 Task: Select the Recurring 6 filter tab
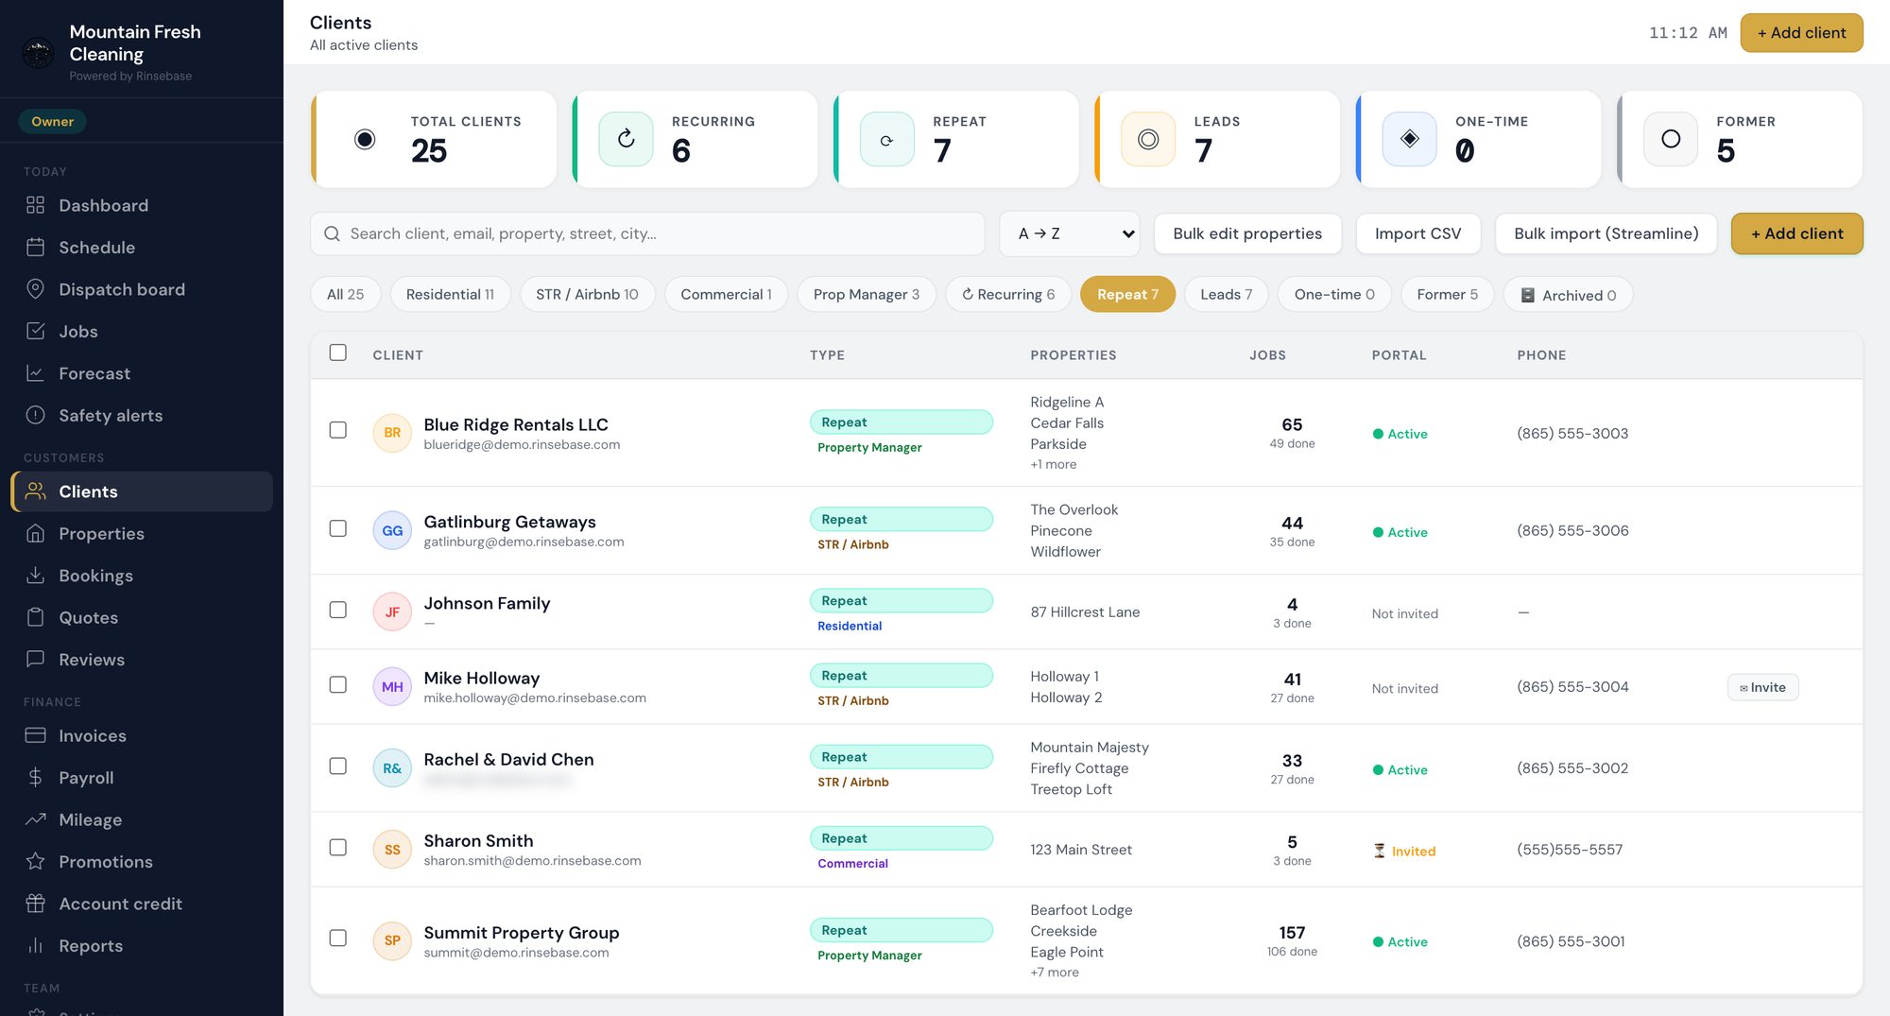[1007, 294]
